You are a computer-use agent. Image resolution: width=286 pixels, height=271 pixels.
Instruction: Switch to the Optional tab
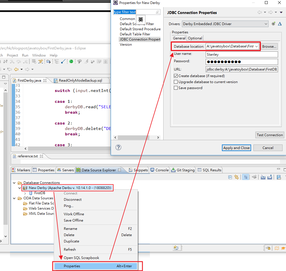pyautogui.click(x=195, y=38)
